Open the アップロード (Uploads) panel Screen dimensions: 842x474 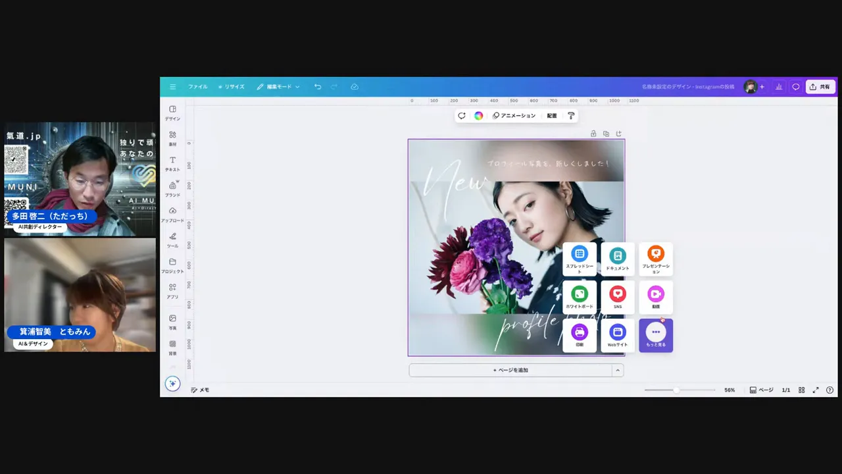pos(172,214)
